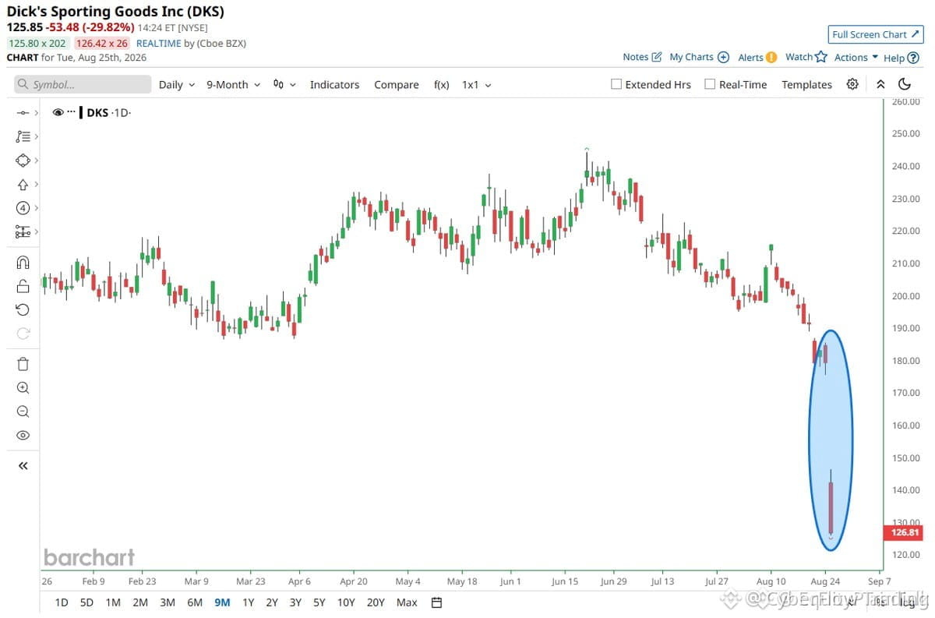This screenshot has width=935, height=618.
Task: Expand the line tools submenu arrow
Action: pyautogui.click(x=37, y=113)
